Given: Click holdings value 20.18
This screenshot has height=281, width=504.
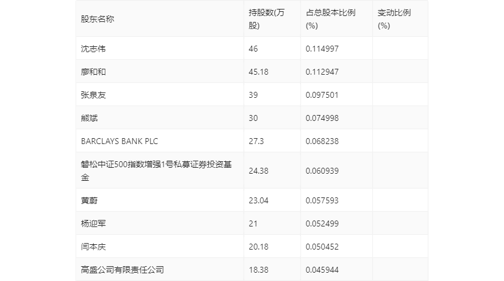Looking at the screenshot, I should coord(259,247).
